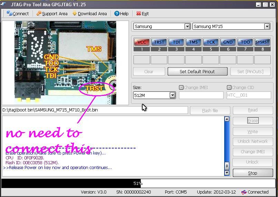Click the log scrollbar split handle

[x=227, y=166]
